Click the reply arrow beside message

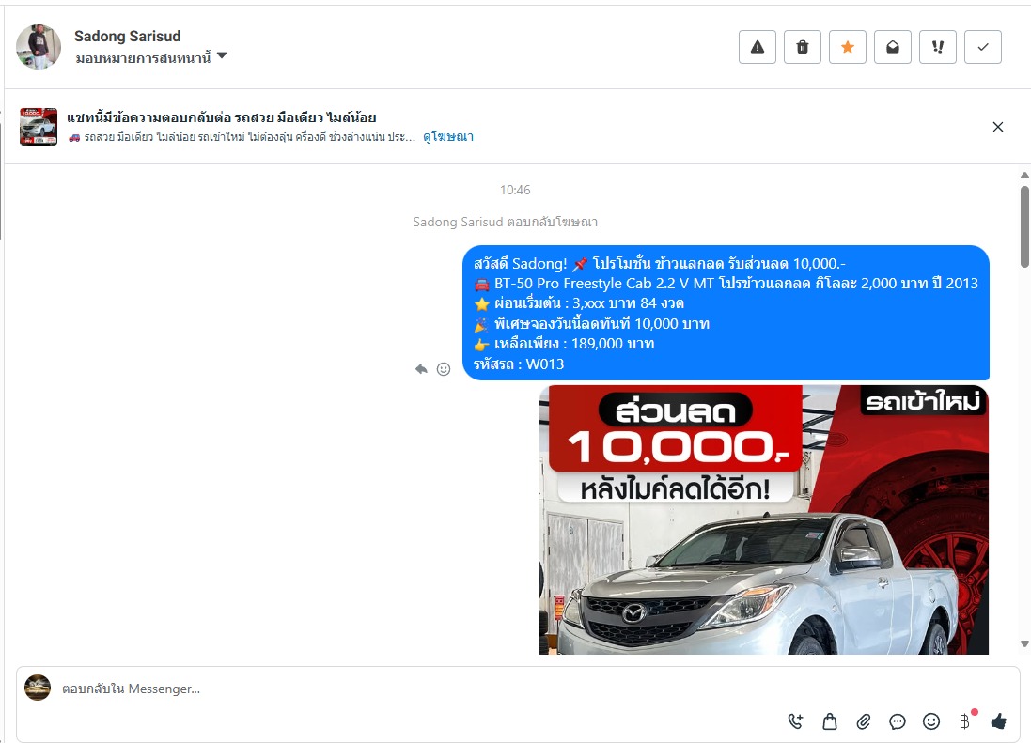click(421, 368)
